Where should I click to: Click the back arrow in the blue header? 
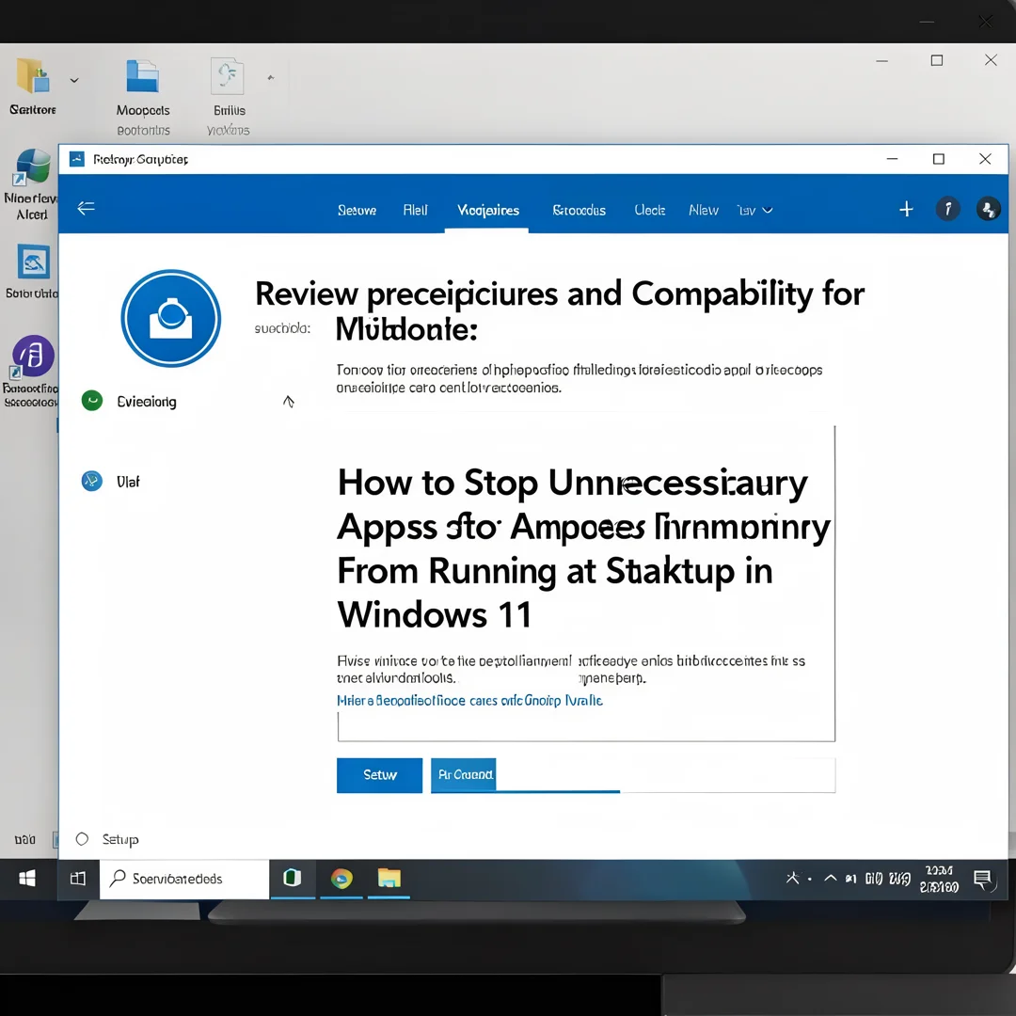click(x=87, y=208)
